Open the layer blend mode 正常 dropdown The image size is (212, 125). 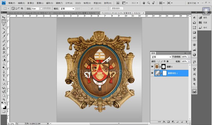tap(161, 57)
